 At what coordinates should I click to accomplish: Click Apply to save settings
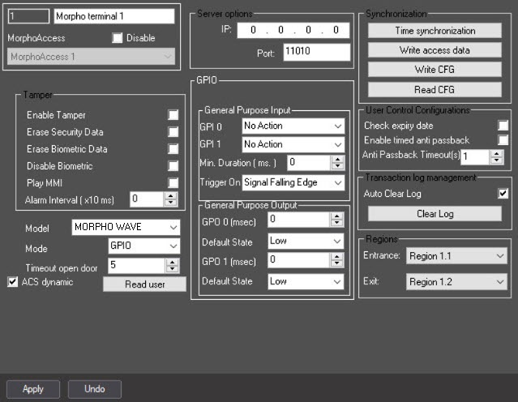pyautogui.click(x=33, y=389)
